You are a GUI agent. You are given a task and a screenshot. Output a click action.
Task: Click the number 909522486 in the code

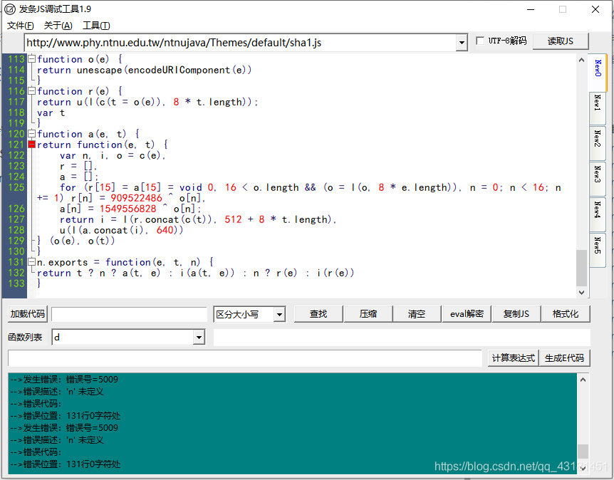[136, 198]
